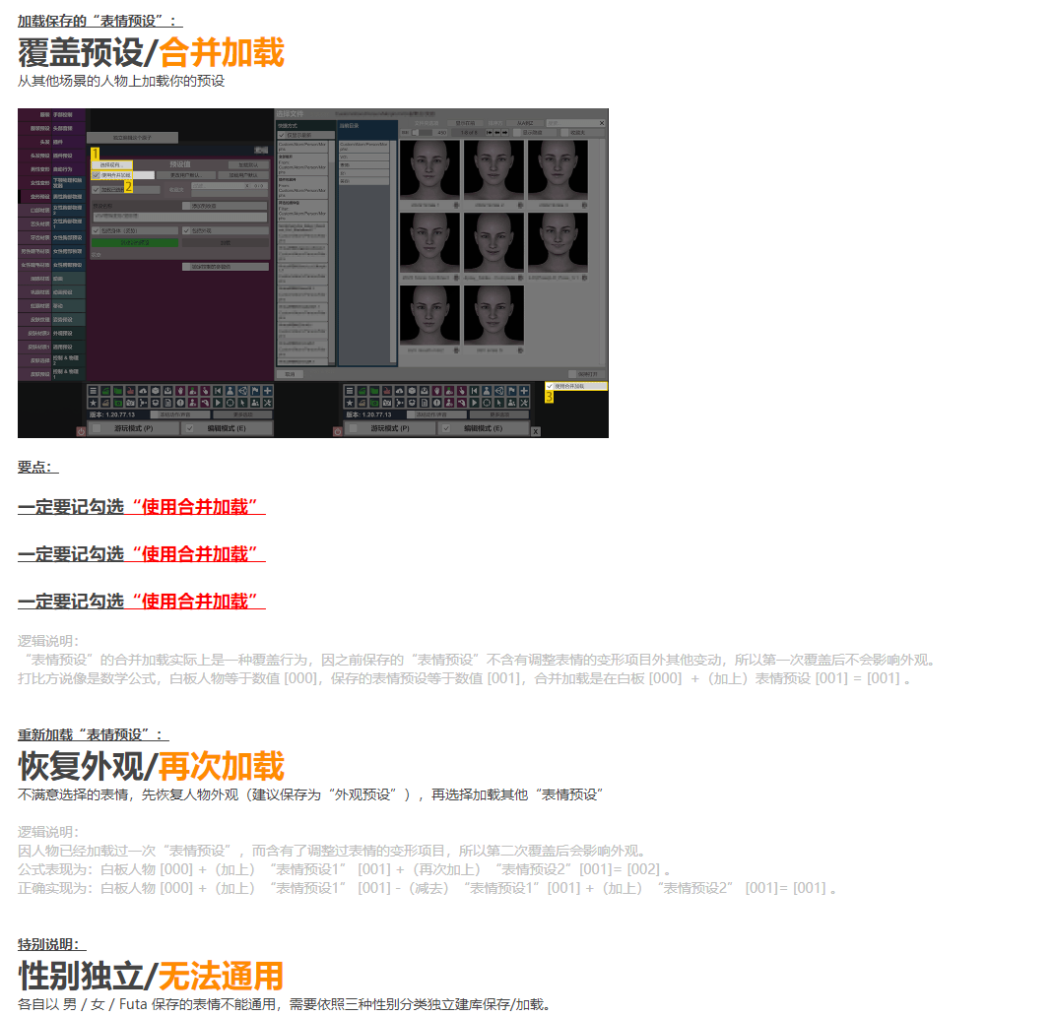Open the 手部控制 tab in left sidebar
Screen dimensions: 1053x1016
pos(69,115)
